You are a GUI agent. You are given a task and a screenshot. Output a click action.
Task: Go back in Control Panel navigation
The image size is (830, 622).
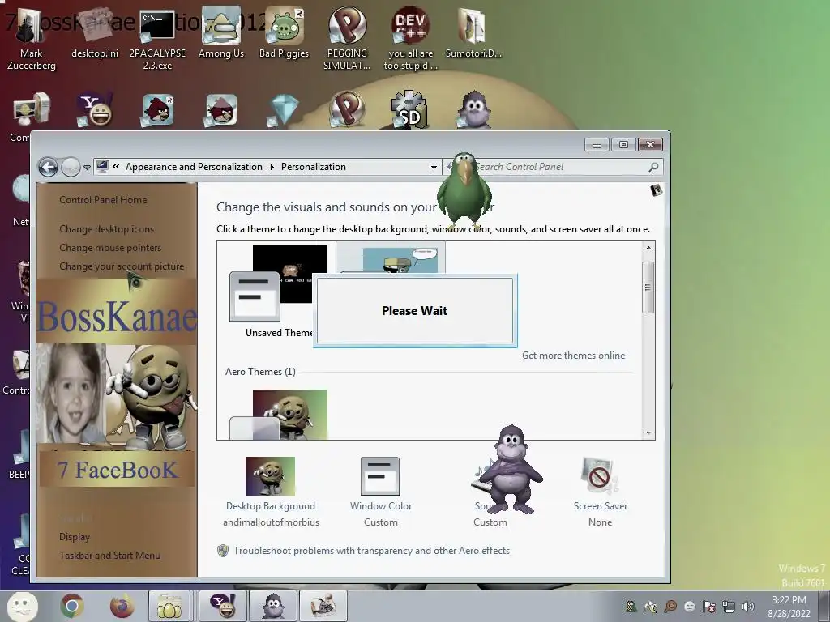(x=48, y=167)
